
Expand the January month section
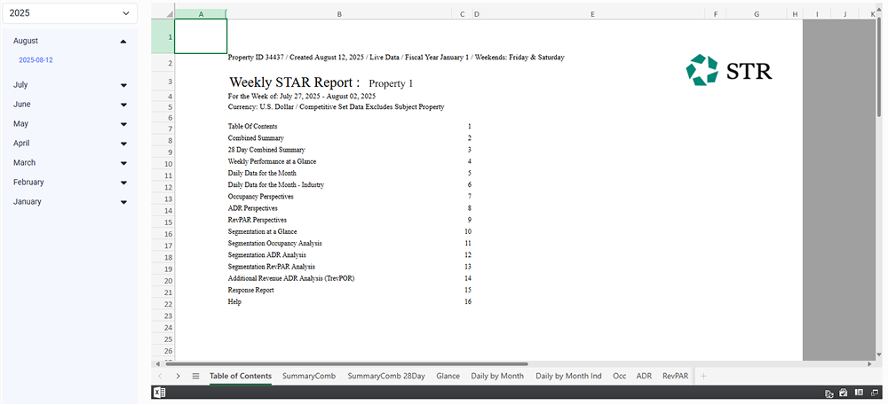coord(123,202)
